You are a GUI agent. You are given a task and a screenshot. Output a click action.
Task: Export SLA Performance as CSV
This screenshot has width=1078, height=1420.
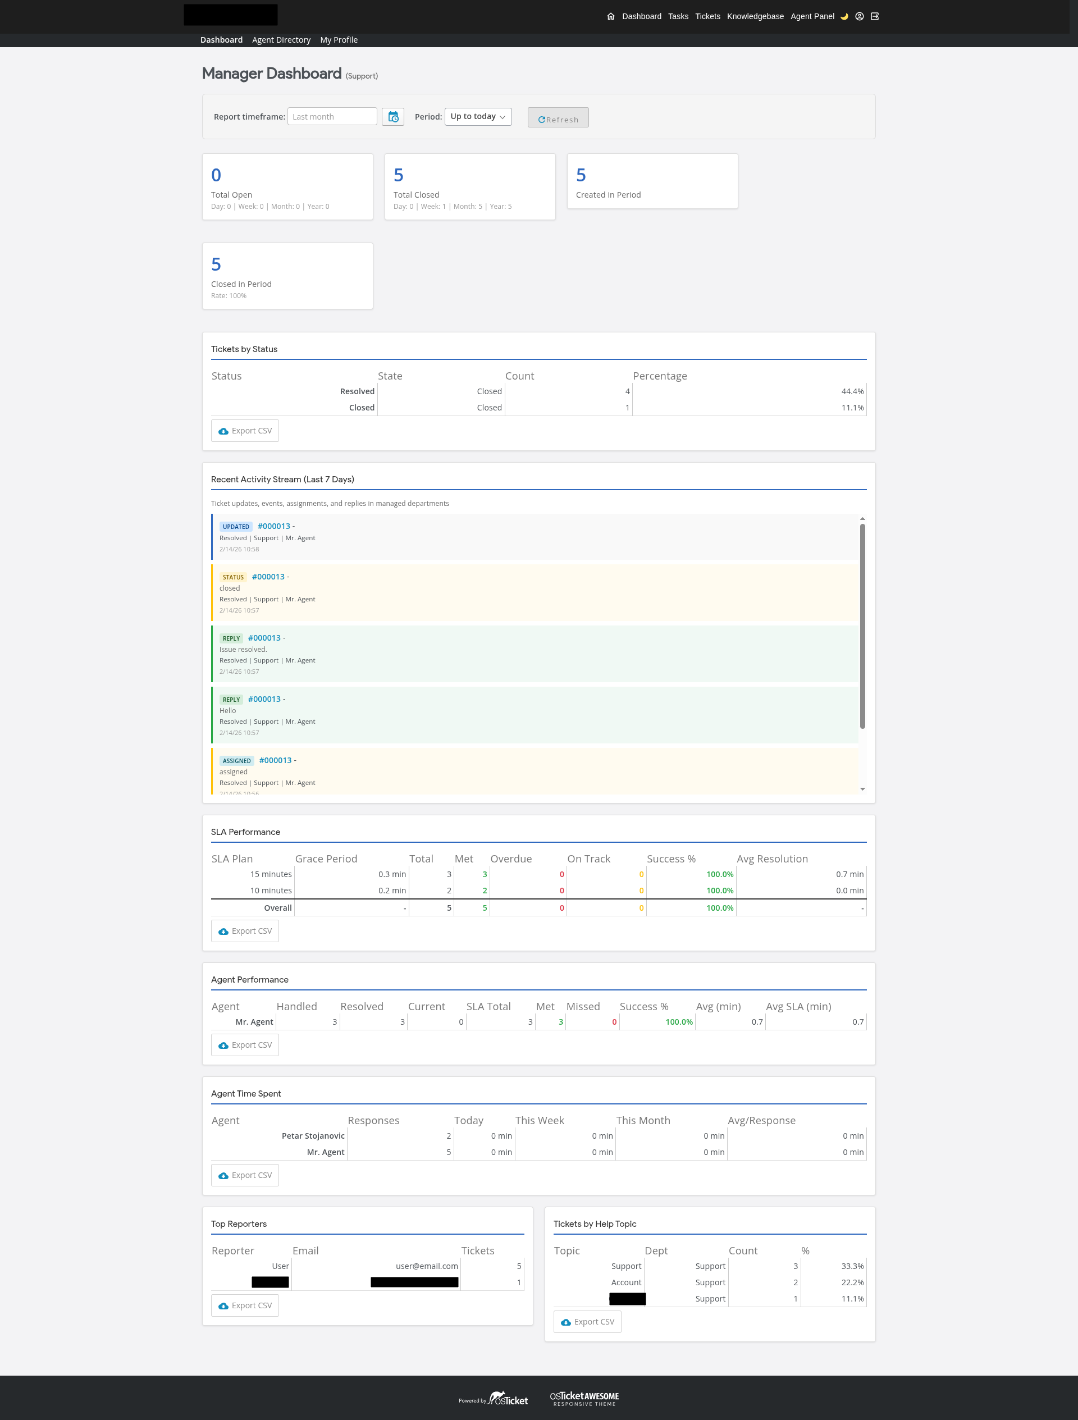[x=245, y=932]
